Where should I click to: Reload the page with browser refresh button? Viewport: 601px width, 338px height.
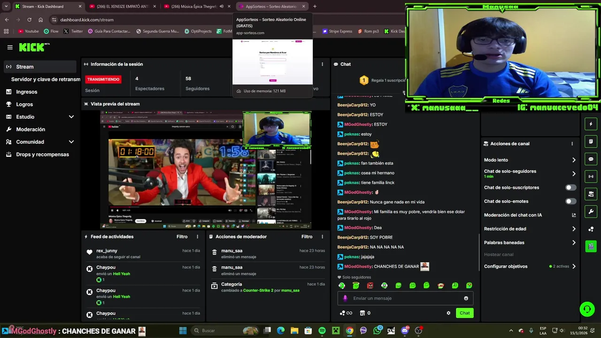click(29, 20)
